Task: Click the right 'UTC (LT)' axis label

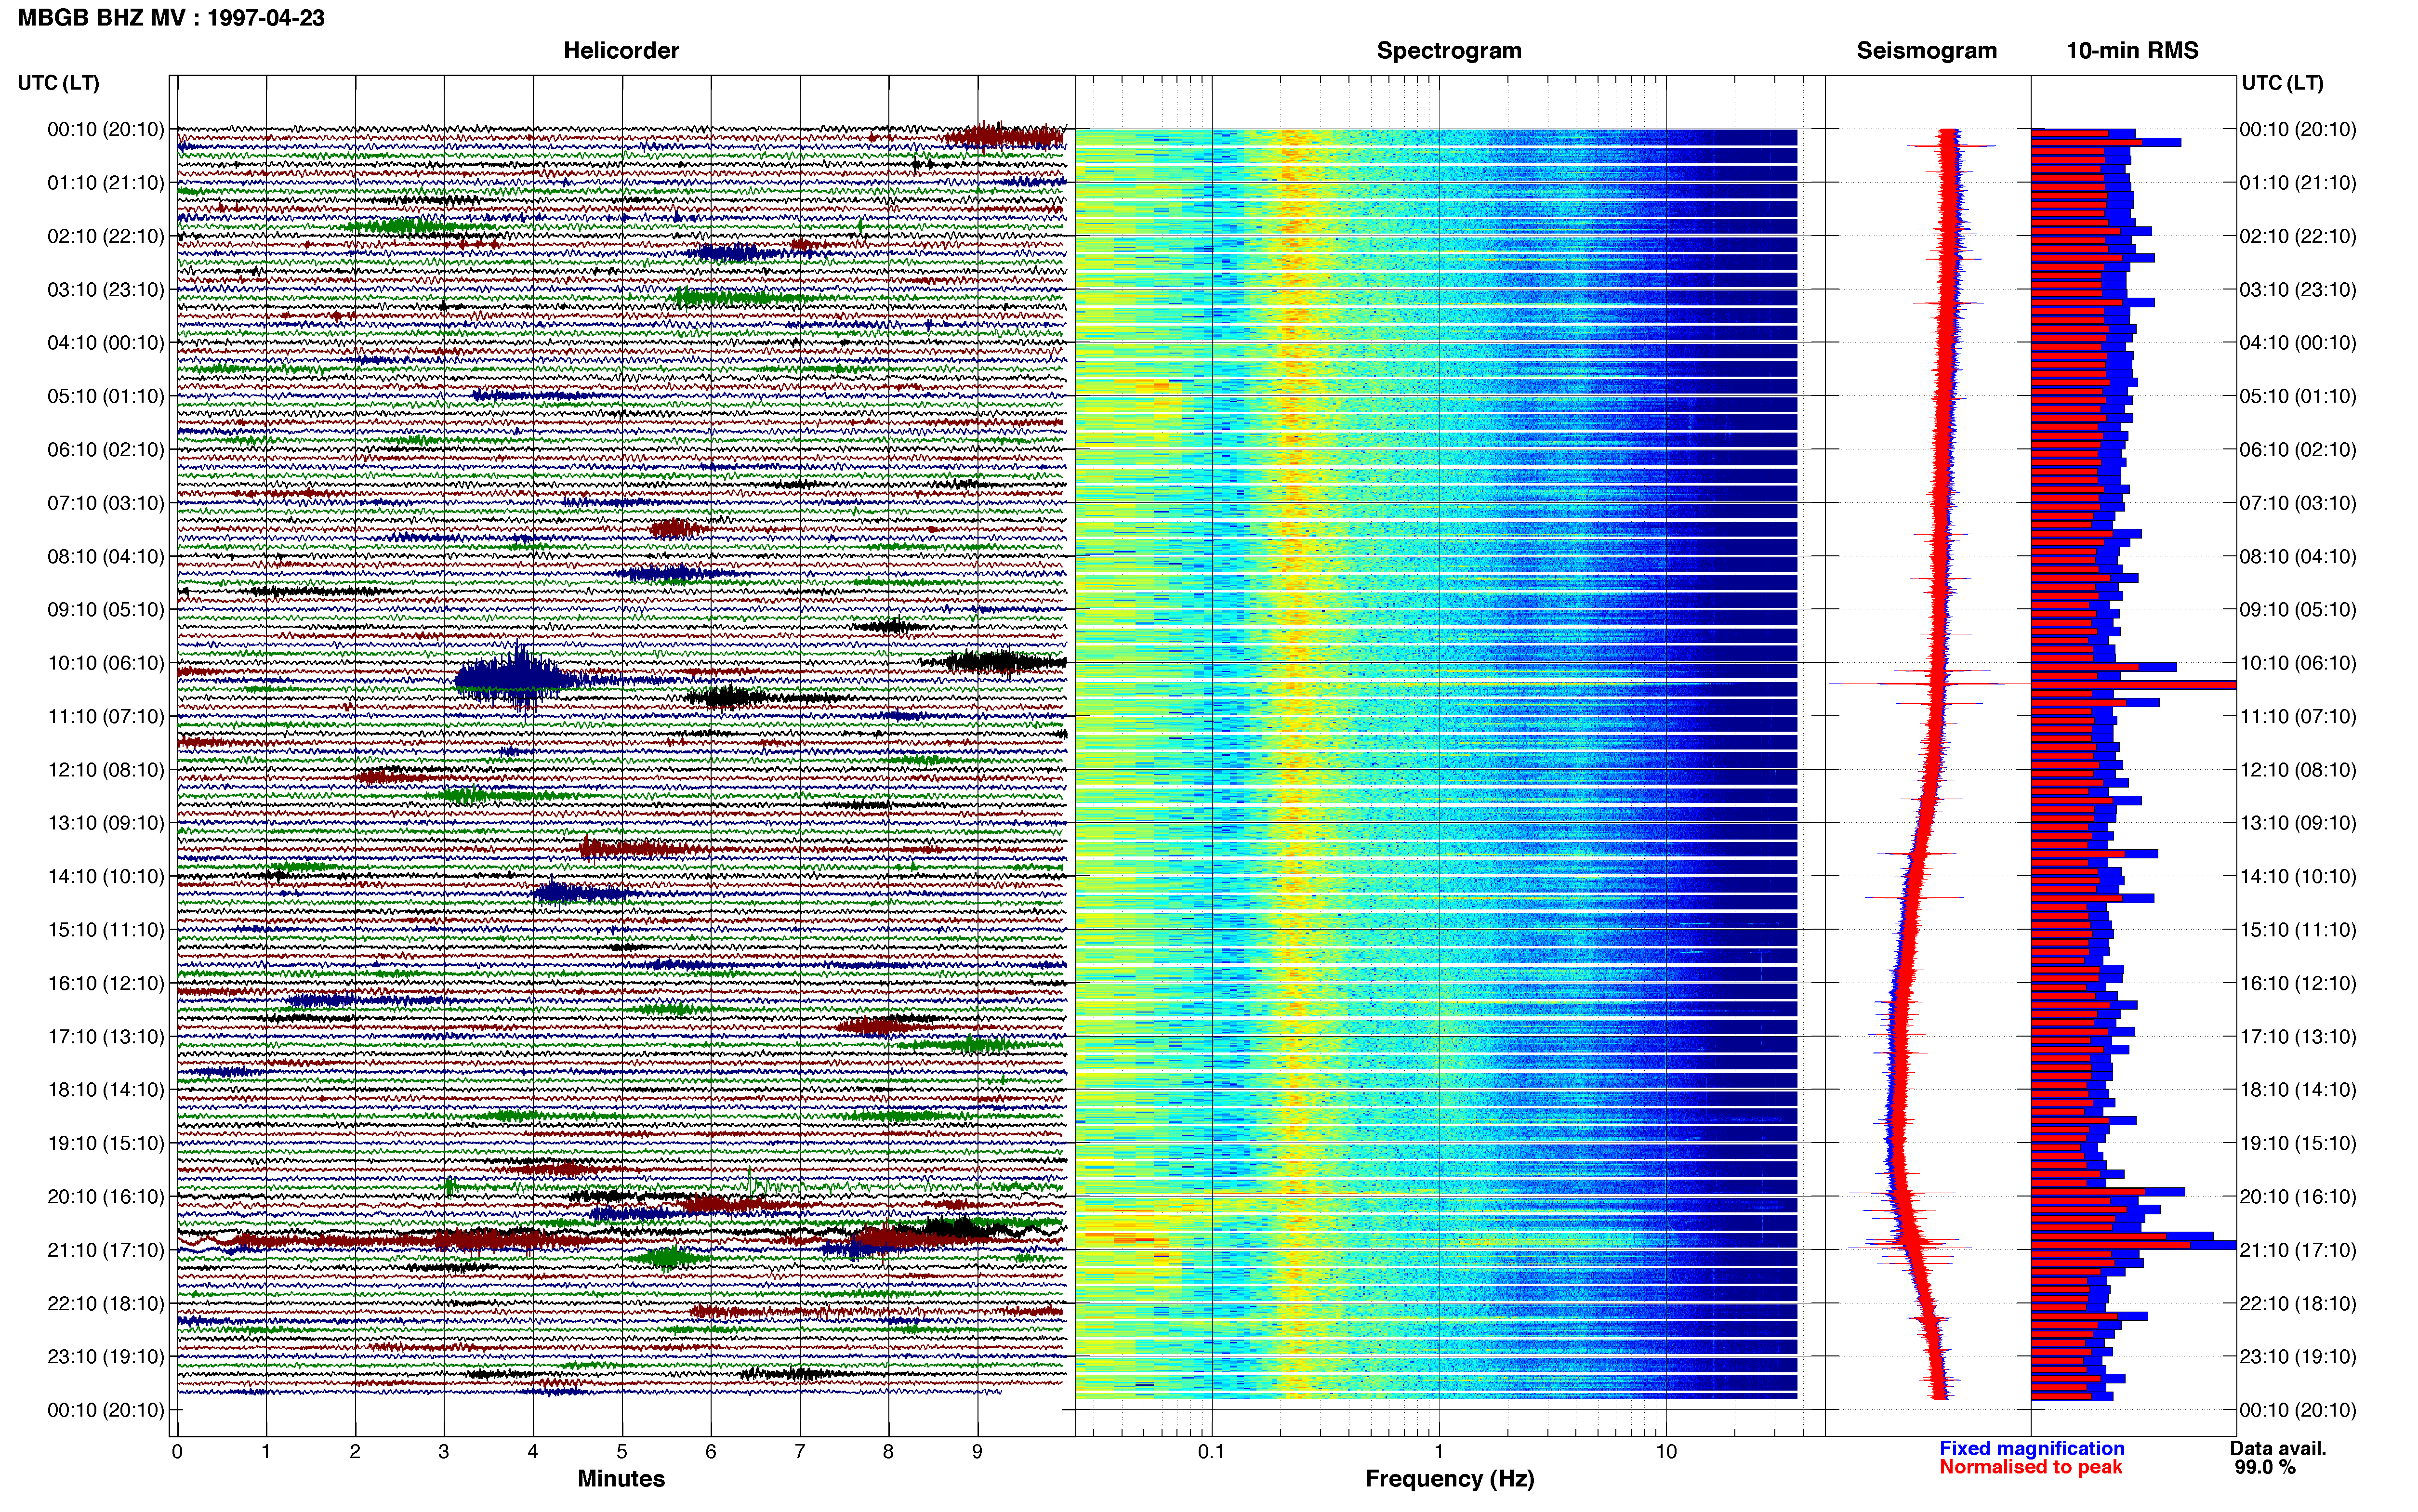Action: pyautogui.click(x=2282, y=83)
